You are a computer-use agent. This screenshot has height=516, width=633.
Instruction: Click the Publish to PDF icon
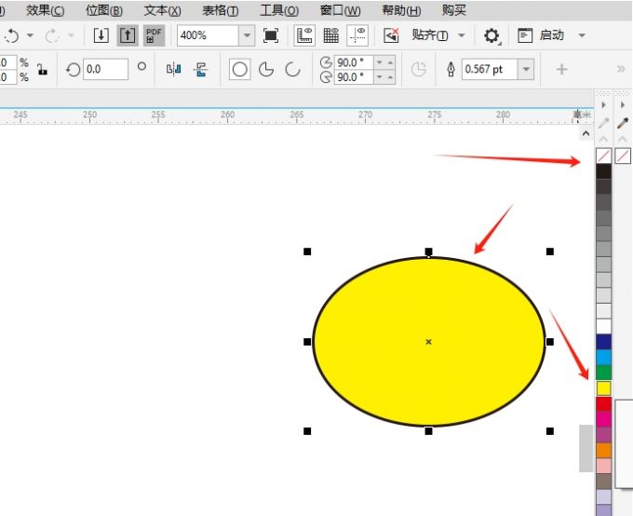154,35
